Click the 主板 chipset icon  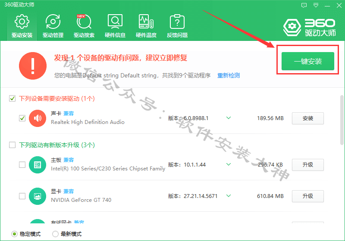(x=38, y=165)
